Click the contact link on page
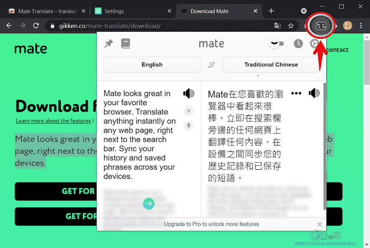This screenshot has height=248, width=370. pos(337,50)
